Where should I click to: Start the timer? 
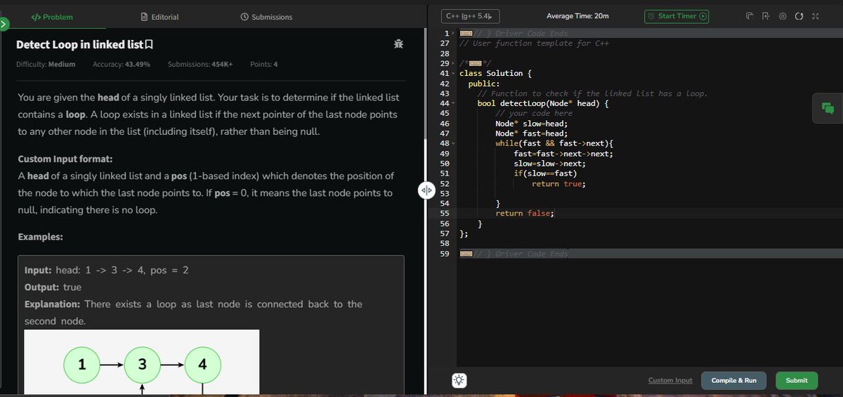[677, 16]
